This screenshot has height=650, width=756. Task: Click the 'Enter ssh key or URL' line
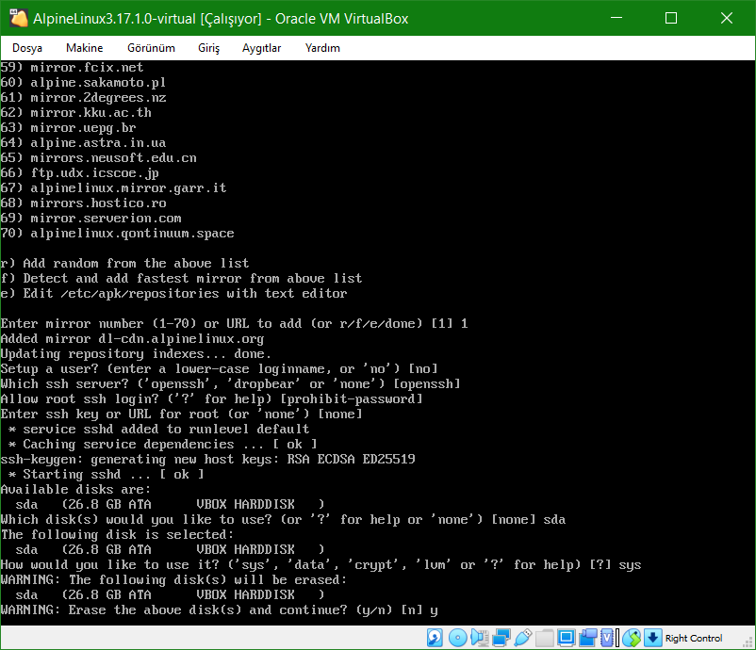[x=181, y=414]
